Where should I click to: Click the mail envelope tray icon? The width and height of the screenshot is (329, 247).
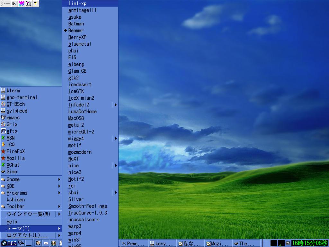288,243
